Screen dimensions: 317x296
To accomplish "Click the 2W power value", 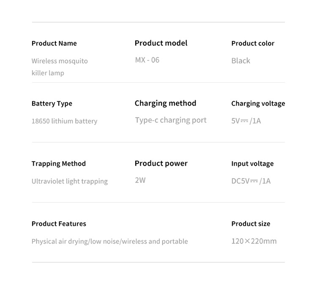I will click(140, 180).
